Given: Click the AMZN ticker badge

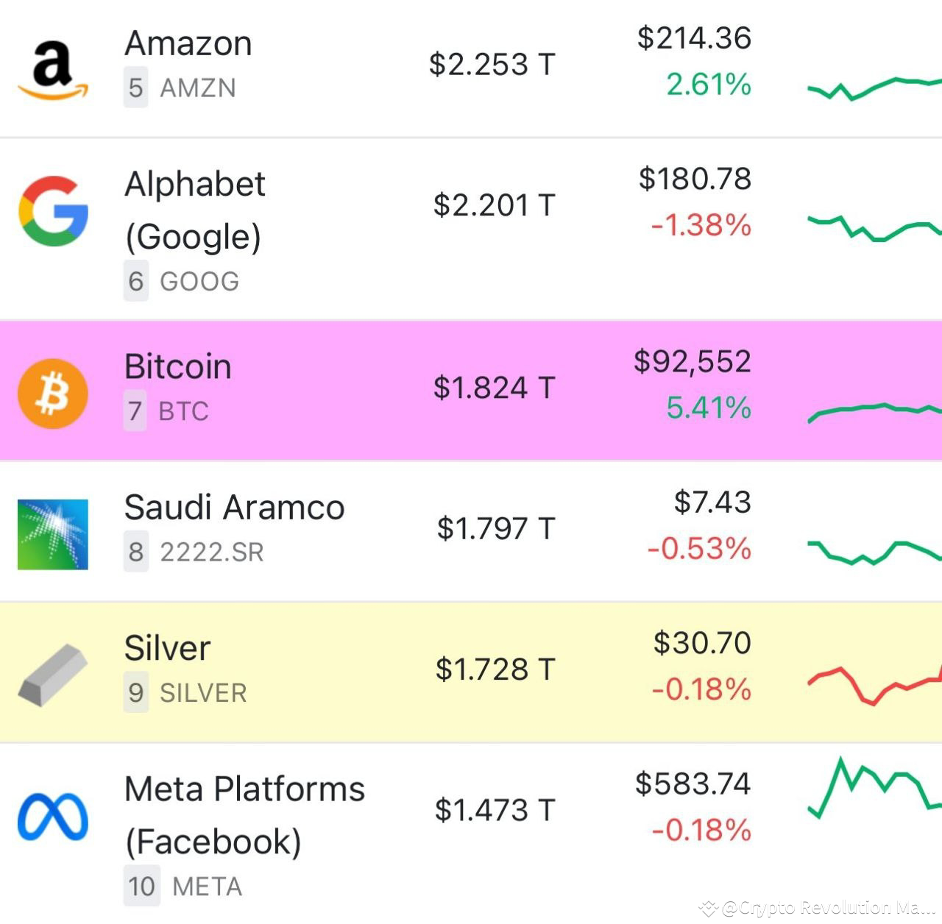Looking at the screenshot, I should click(196, 88).
